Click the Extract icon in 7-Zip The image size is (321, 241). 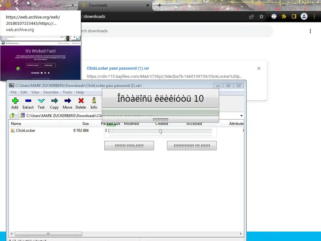(x=28, y=103)
